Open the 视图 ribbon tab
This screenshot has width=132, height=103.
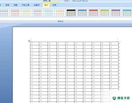[16, 5]
